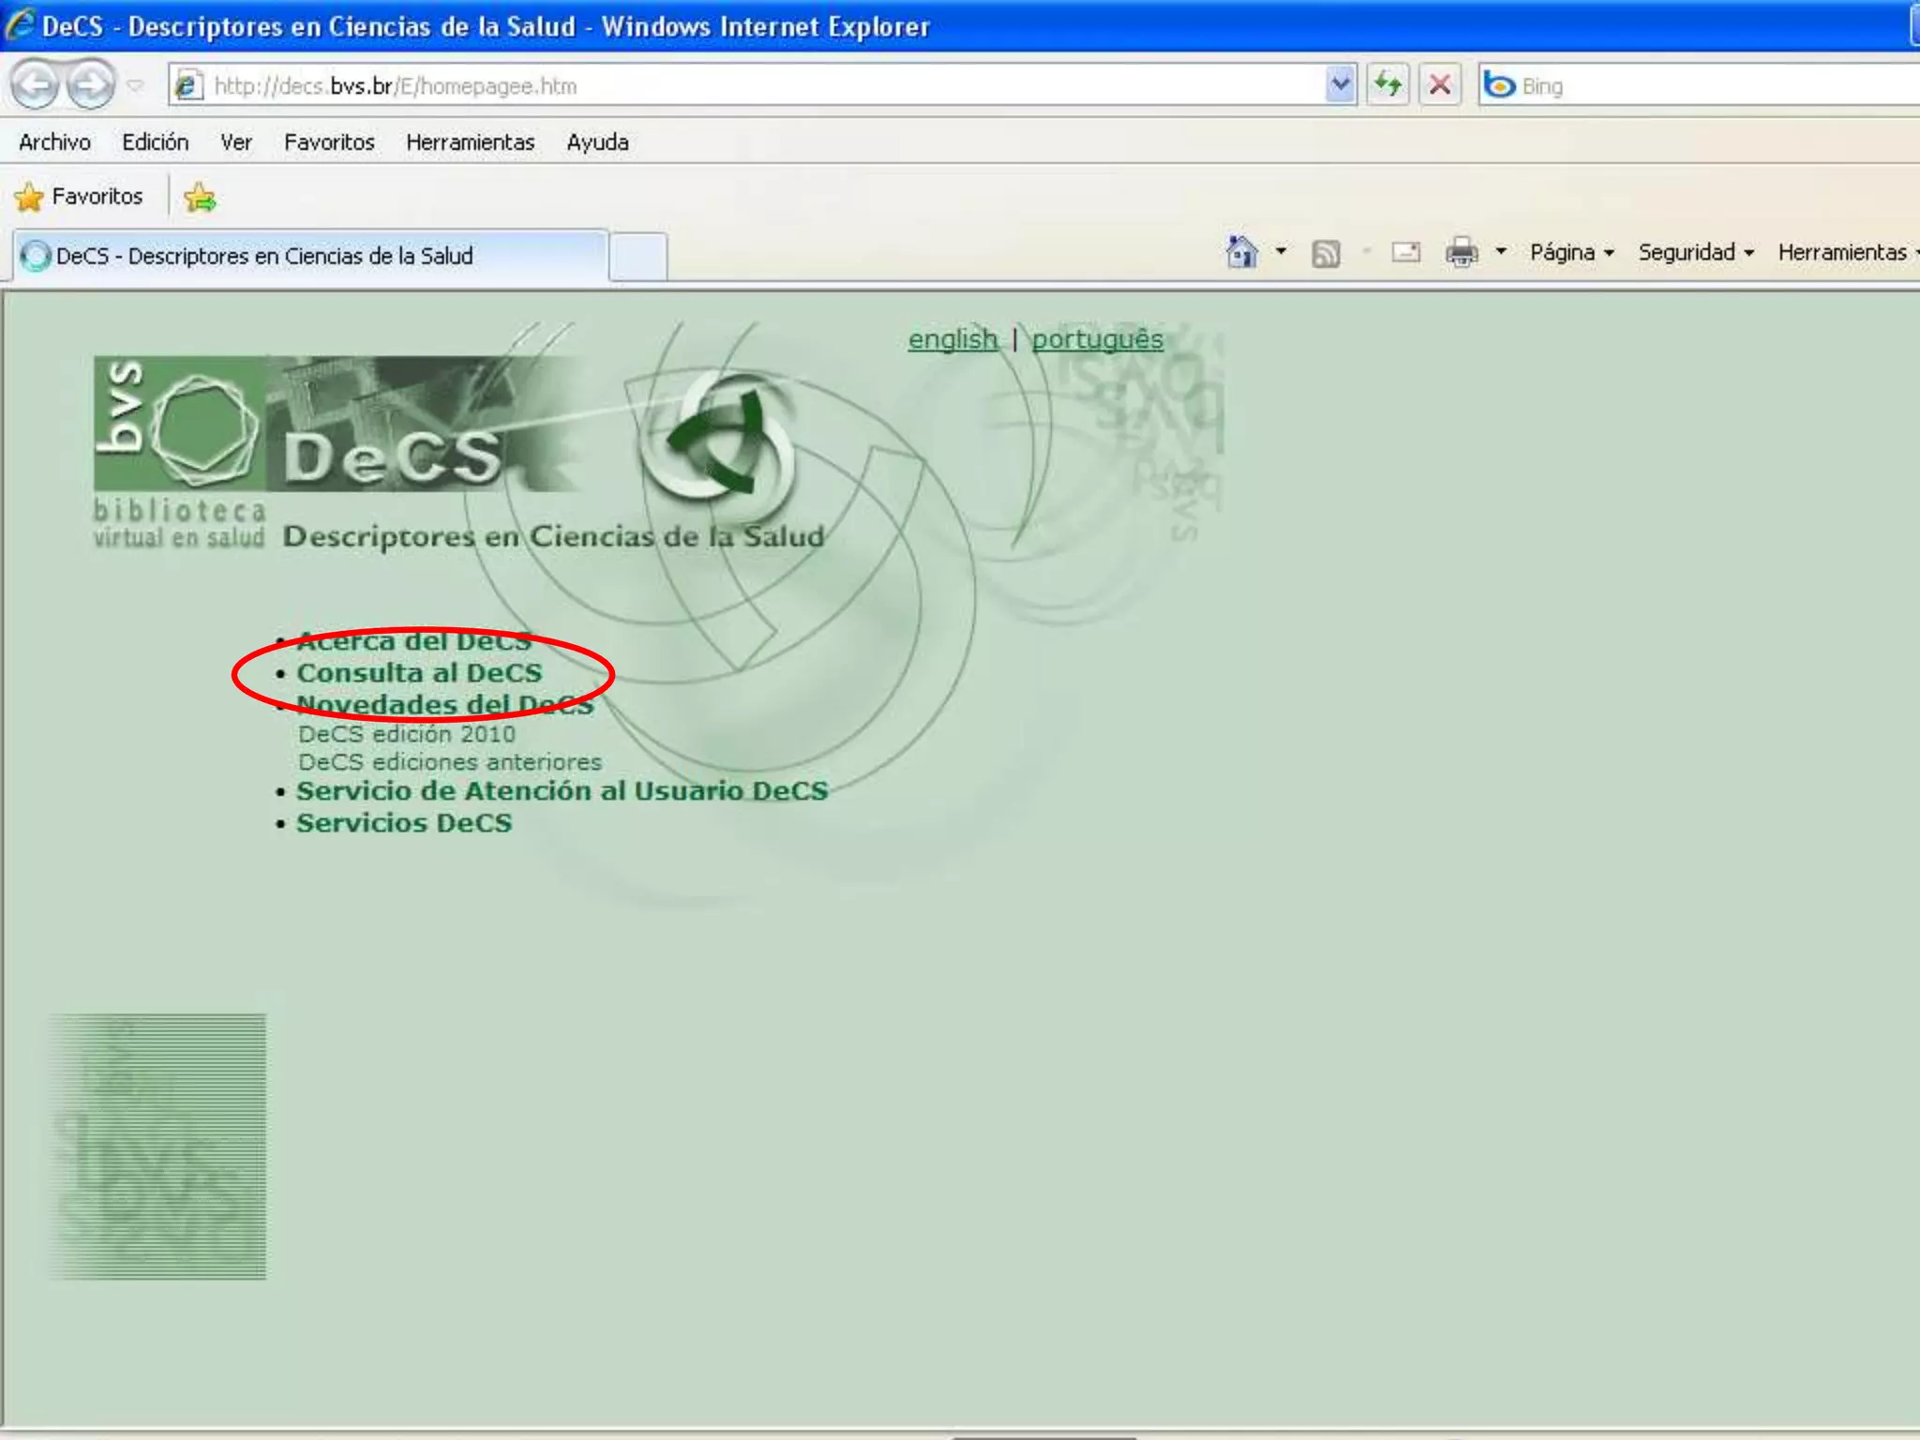Expand the arrow beside Home icon
1920x1440 pixels.
1281,252
